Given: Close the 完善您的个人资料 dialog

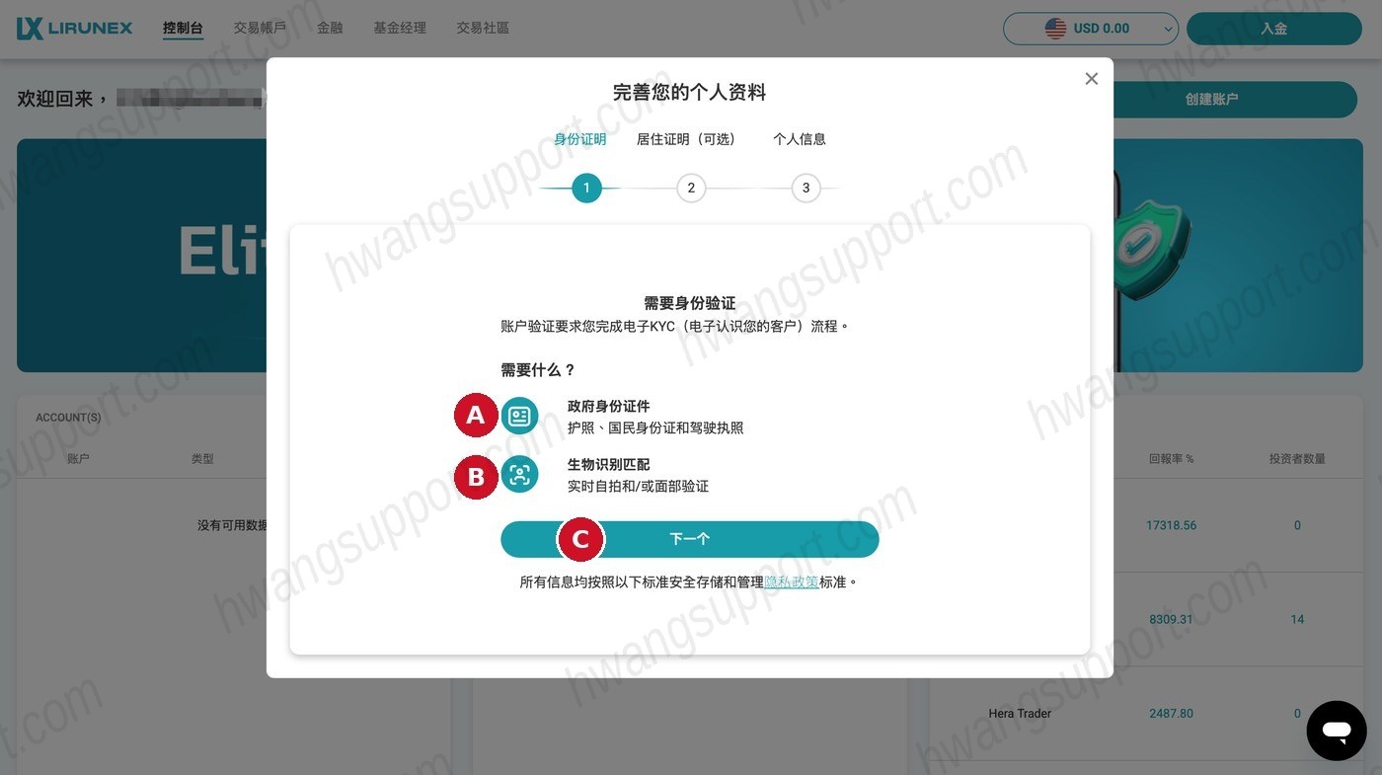Looking at the screenshot, I should click(1091, 79).
